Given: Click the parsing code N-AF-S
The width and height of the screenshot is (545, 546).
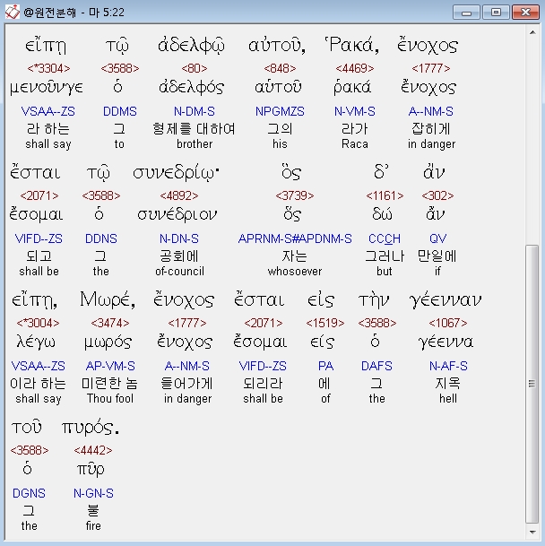Looking at the screenshot, I should tap(448, 366).
